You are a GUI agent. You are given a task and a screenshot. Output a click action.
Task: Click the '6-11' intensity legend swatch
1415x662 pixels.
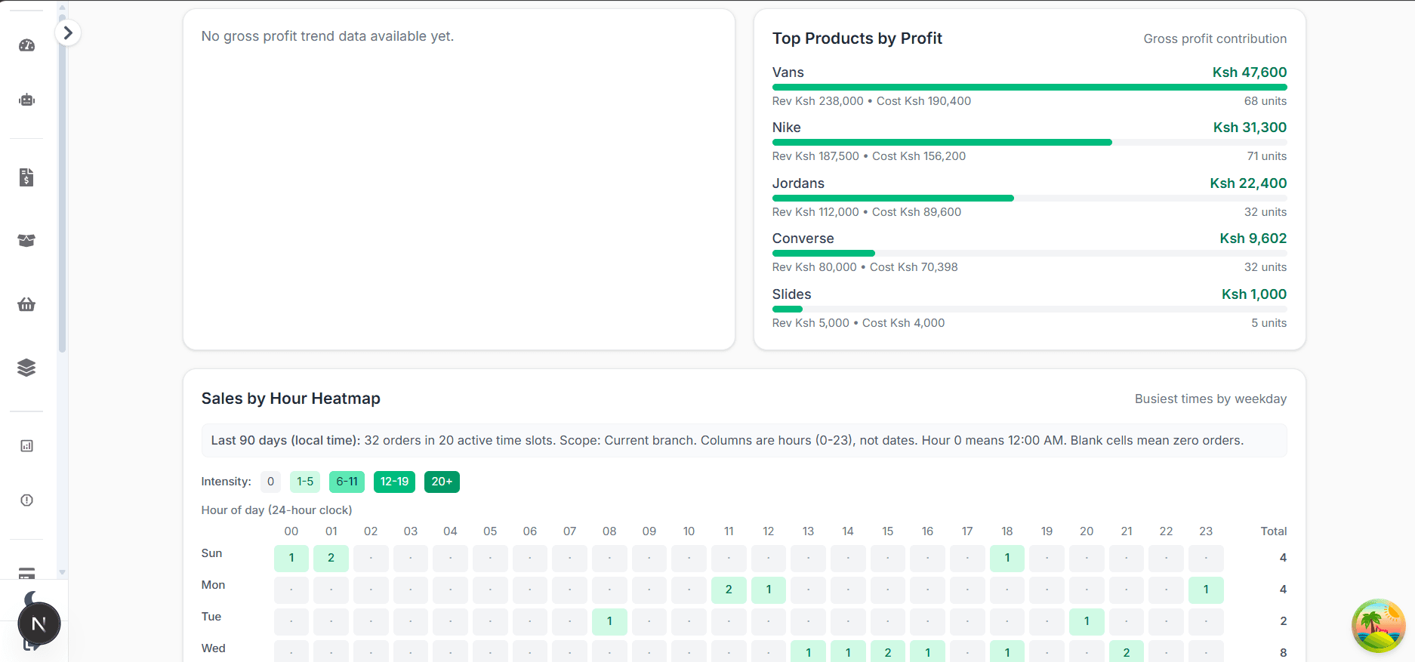347,482
